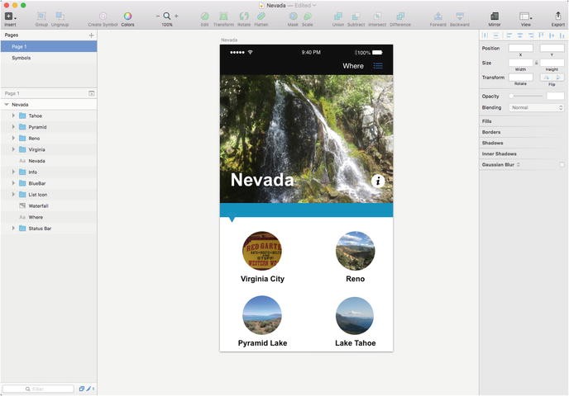Click the Reno circle thumbnail
Screen dimensions: 569x396
click(x=356, y=251)
